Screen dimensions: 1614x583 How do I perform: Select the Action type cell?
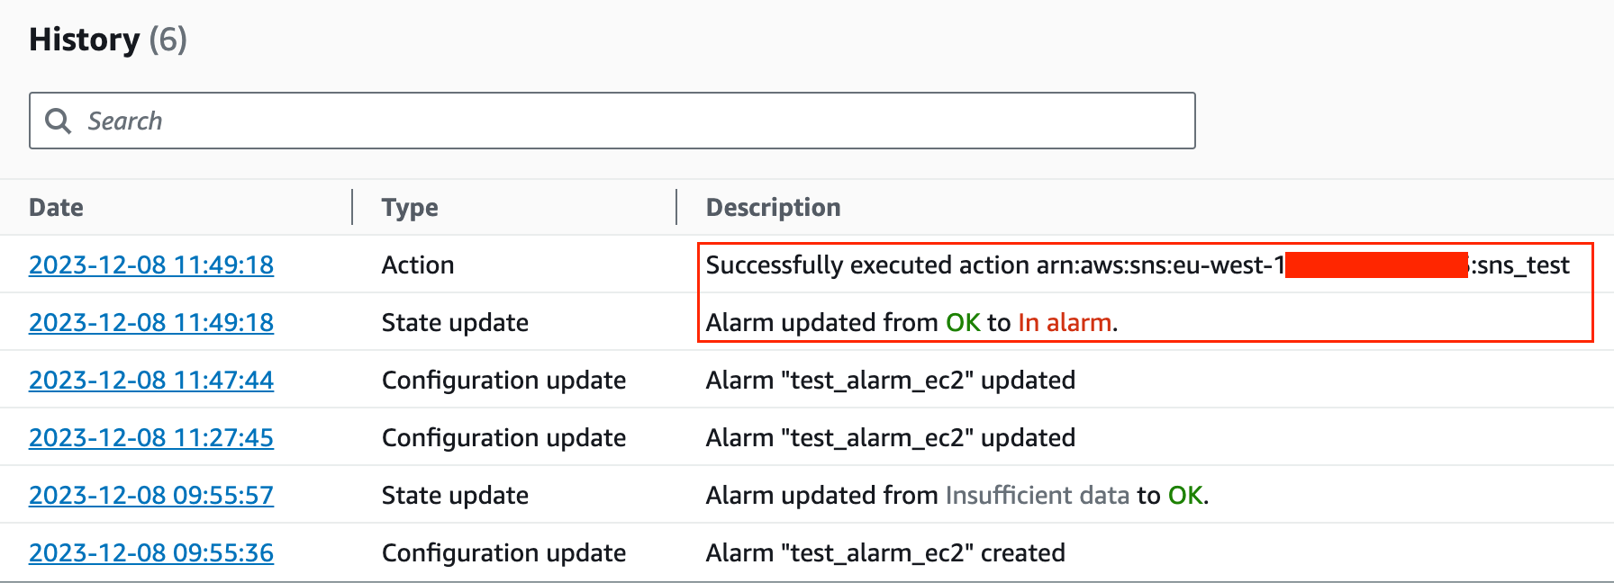418,265
